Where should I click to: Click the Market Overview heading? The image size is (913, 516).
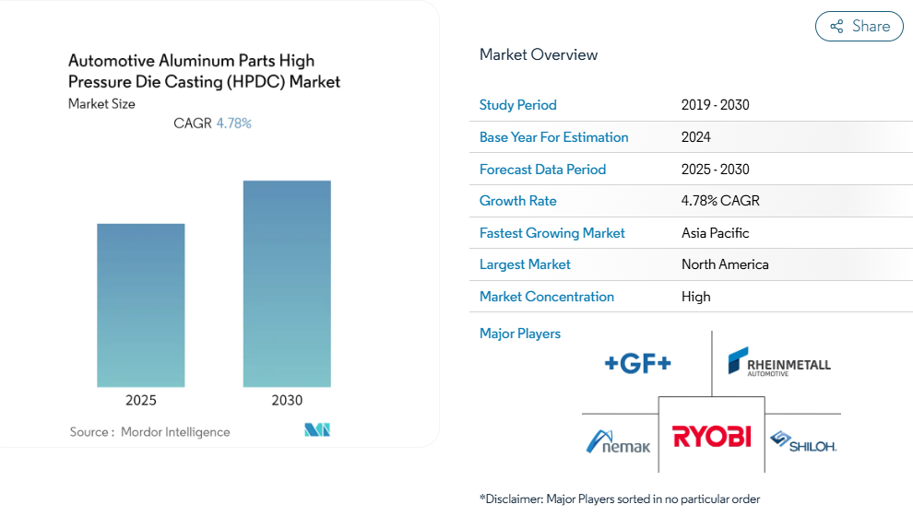coord(539,54)
